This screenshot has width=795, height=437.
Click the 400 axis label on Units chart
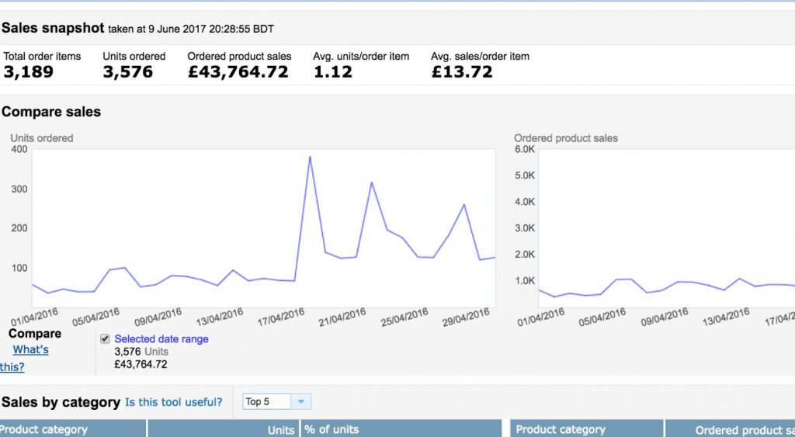(19, 149)
